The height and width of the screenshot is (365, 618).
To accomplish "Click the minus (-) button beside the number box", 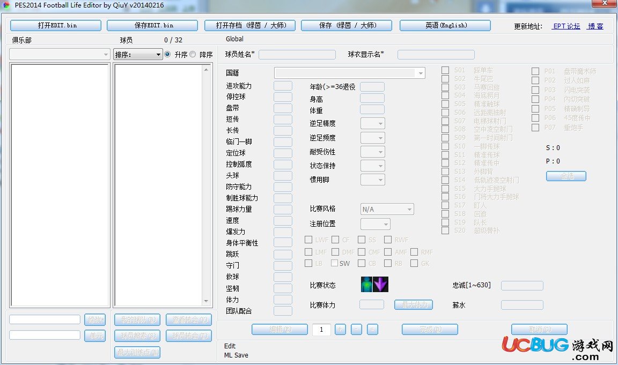I will click(x=356, y=329).
